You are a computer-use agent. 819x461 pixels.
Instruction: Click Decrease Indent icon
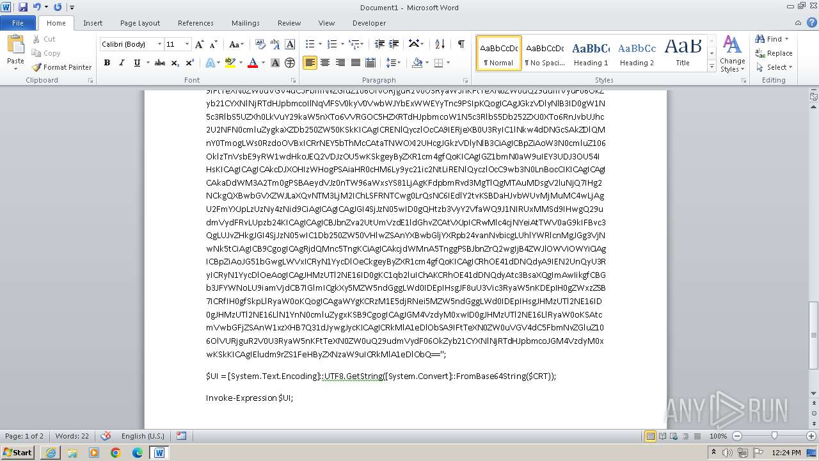pos(379,44)
